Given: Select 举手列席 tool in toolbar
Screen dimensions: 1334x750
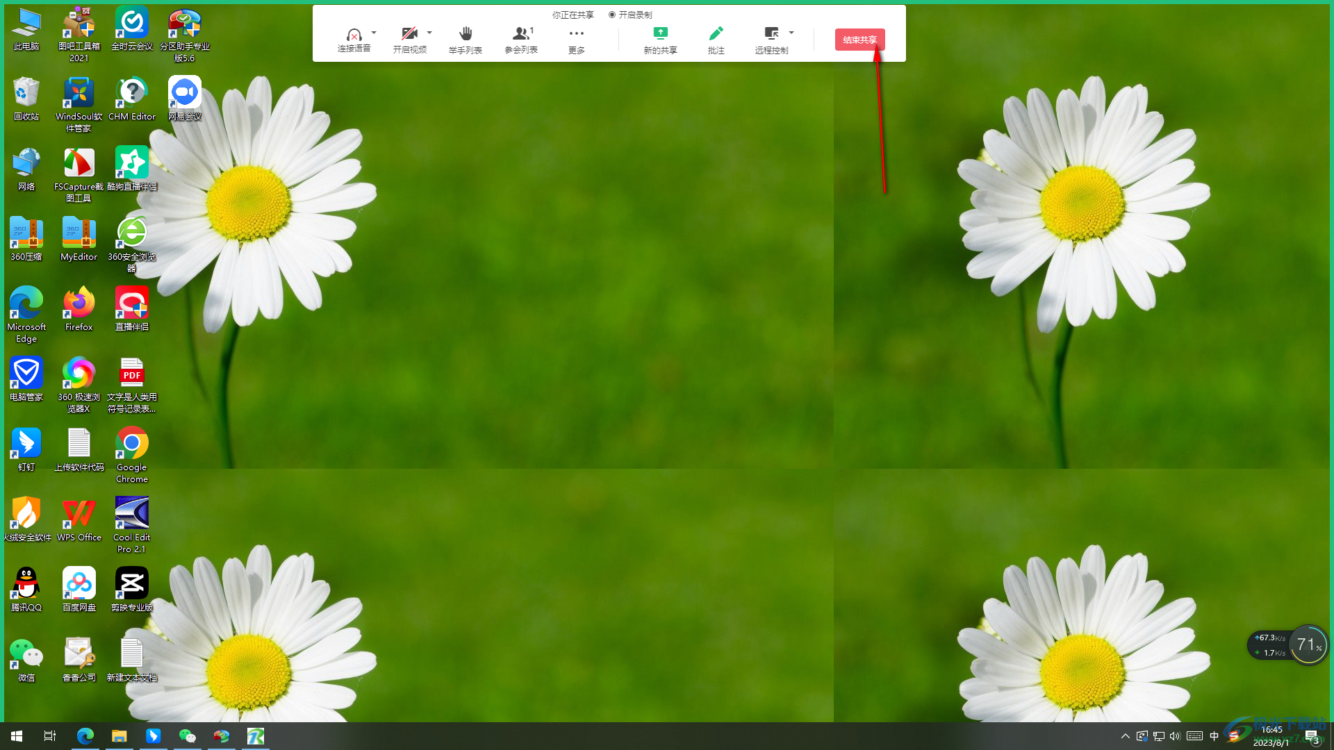Looking at the screenshot, I should (x=466, y=38).
